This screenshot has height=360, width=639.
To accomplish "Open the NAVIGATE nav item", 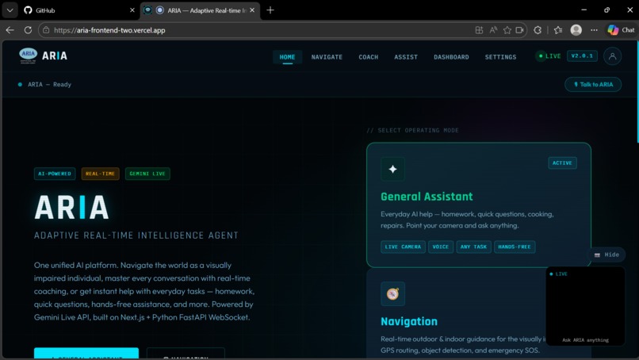I will [x=327, y=57].
